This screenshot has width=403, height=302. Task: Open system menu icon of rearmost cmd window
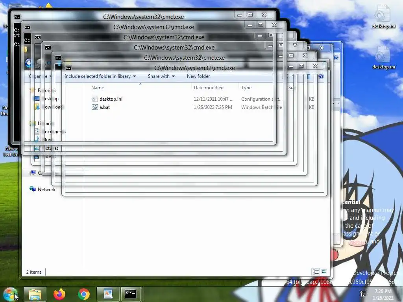17,17
